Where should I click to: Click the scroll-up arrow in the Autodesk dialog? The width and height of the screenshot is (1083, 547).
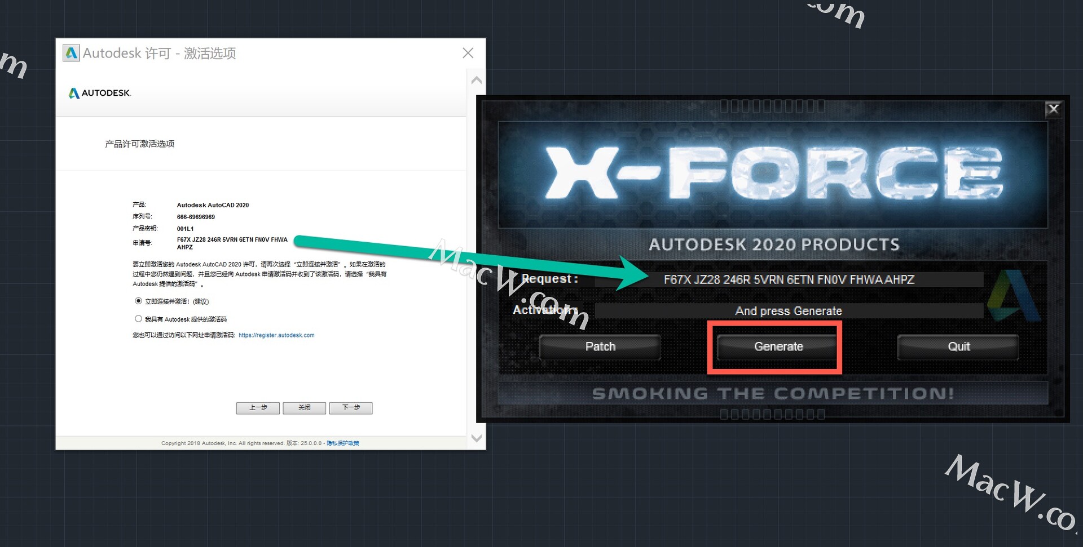tap(477, 81)
